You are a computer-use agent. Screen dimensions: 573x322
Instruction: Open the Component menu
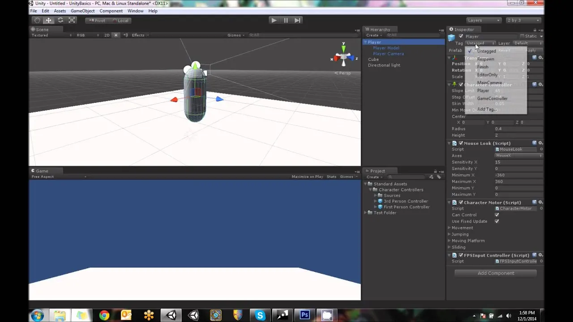(x=111, y=11)
